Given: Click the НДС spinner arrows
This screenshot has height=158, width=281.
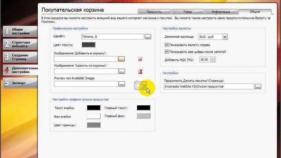Looking at the screenshot, I should 213,60.
